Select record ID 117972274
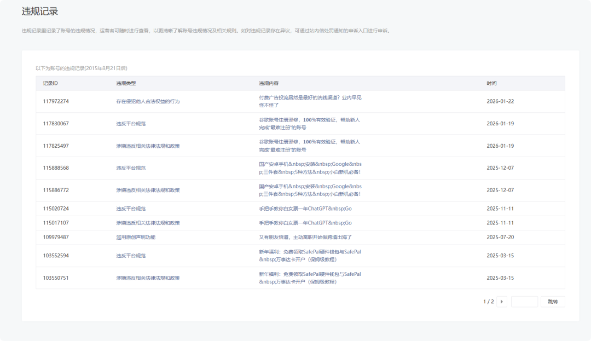Viewport: 591px width, 341px height. pyautogui.click(x=56, y=101)
